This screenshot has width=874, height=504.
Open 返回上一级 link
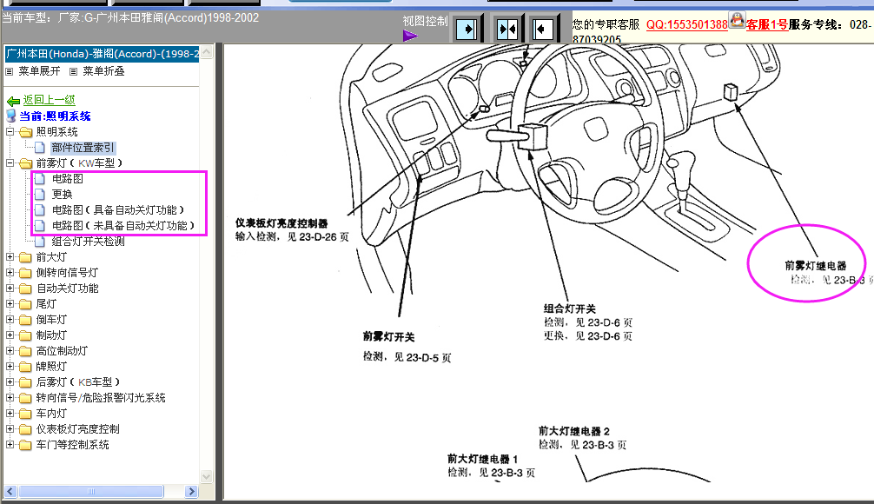(x=49, y=100)
